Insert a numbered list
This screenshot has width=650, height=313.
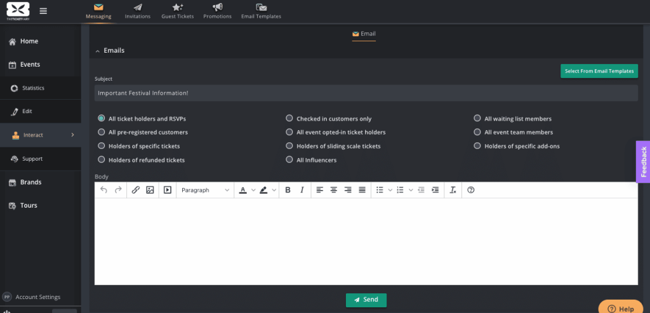pos(400,190)
